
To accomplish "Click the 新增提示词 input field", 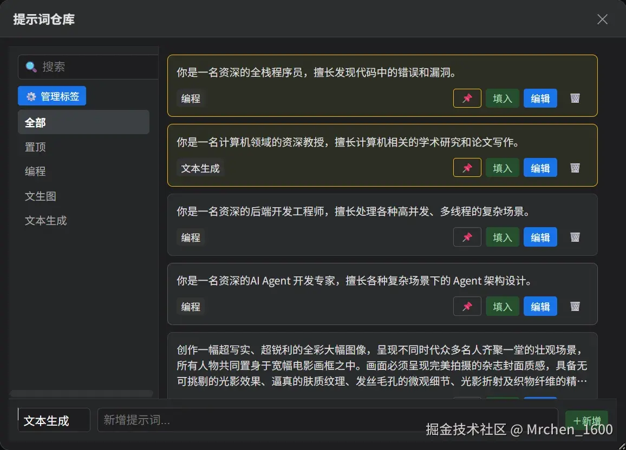I will [325, 420].
